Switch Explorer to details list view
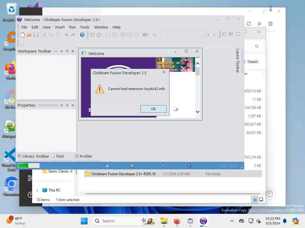 click(x=255, y=199)
